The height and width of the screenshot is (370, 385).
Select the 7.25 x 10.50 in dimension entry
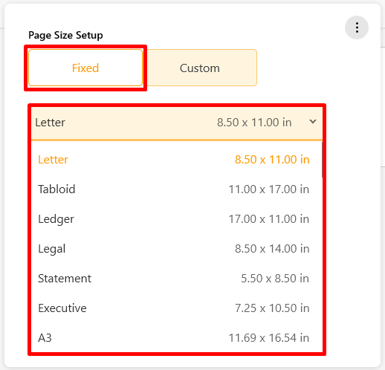click(272, 308)
